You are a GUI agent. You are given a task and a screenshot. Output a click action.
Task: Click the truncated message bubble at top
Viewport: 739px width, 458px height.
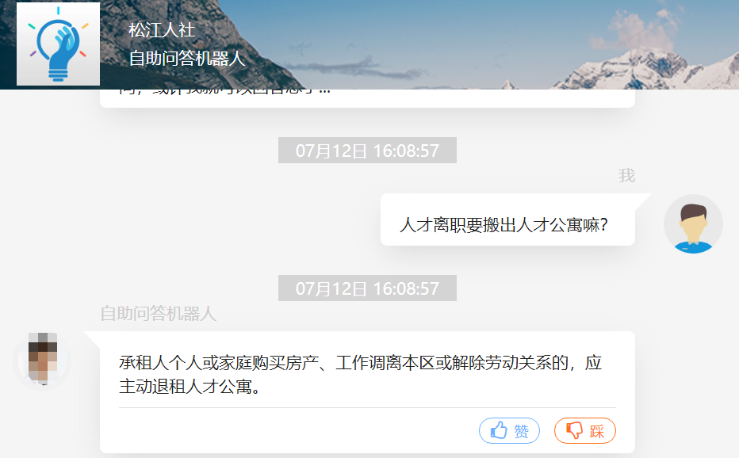click(367, 98)
